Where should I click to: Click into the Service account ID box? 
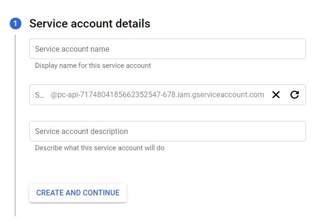[40, 95]
